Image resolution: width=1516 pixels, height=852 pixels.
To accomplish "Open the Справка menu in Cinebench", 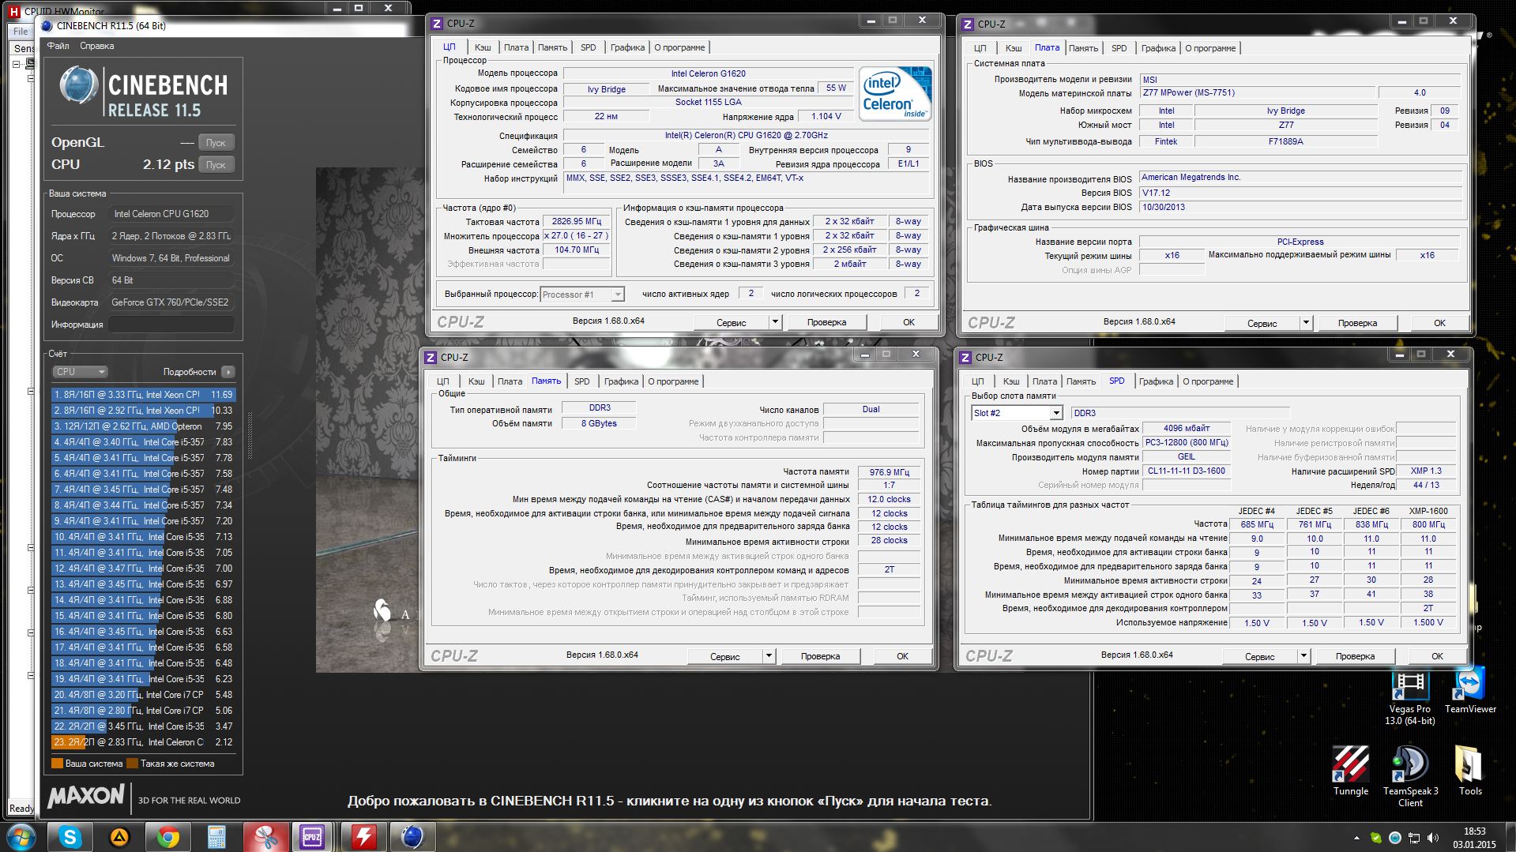I will [97, 46].
